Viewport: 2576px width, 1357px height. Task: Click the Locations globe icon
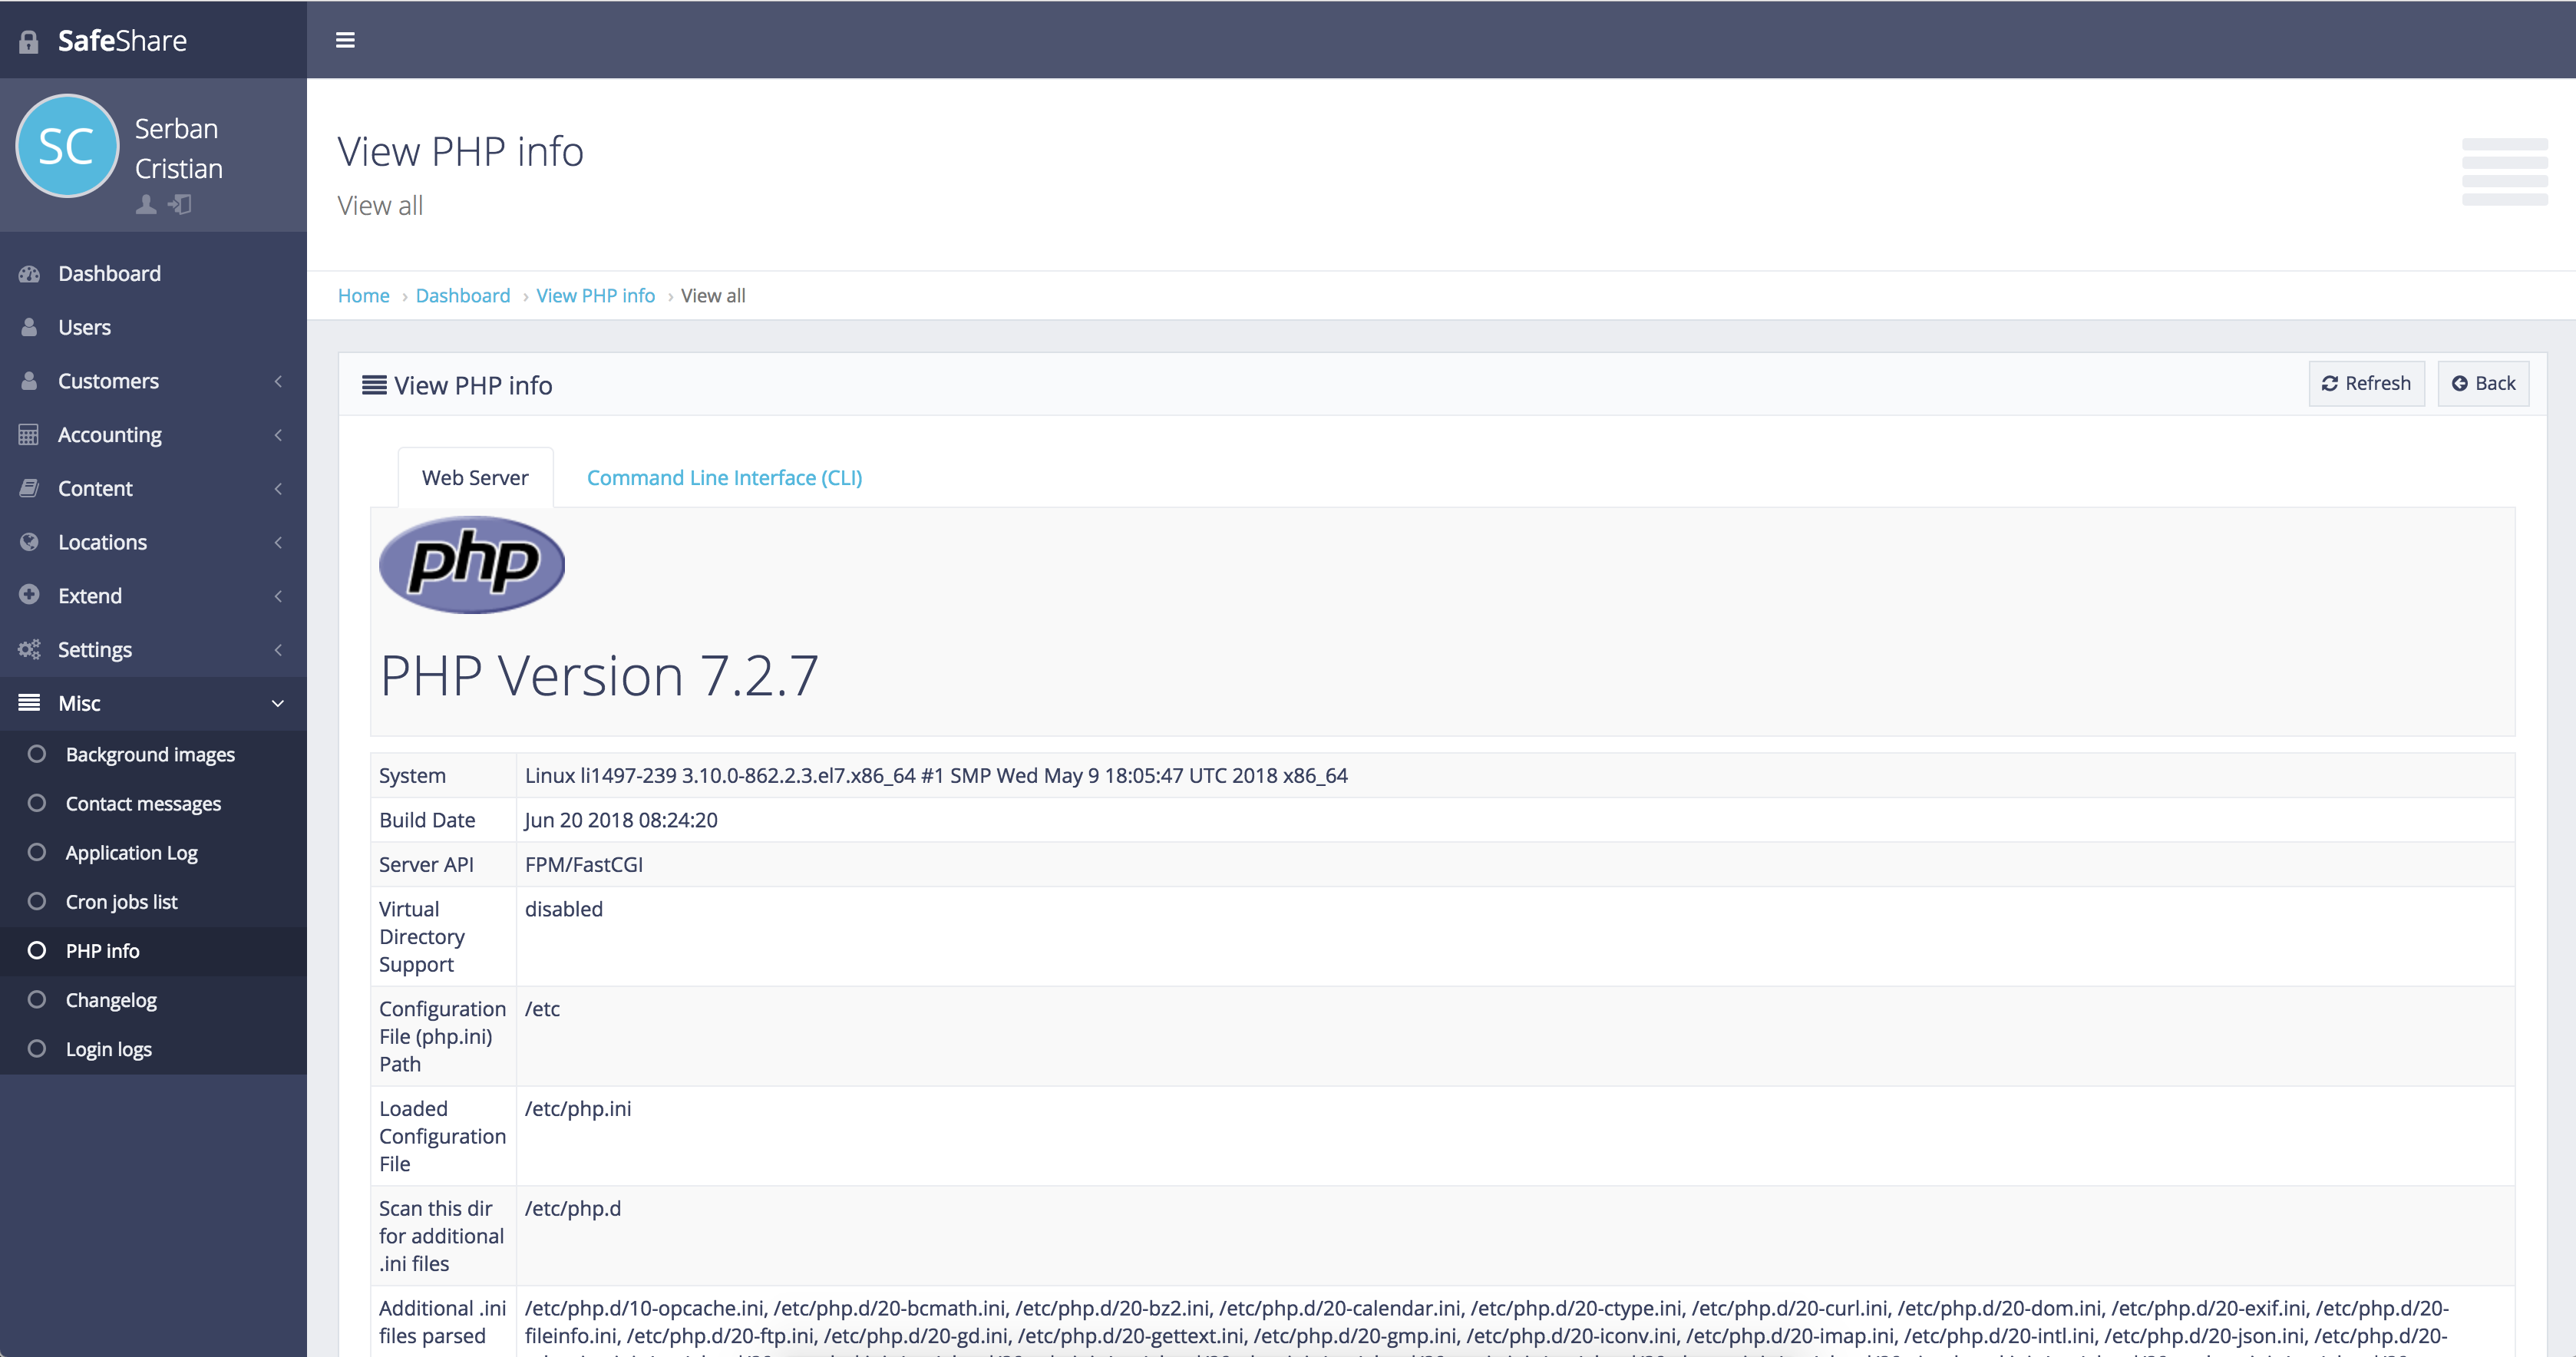click(29, 542)
